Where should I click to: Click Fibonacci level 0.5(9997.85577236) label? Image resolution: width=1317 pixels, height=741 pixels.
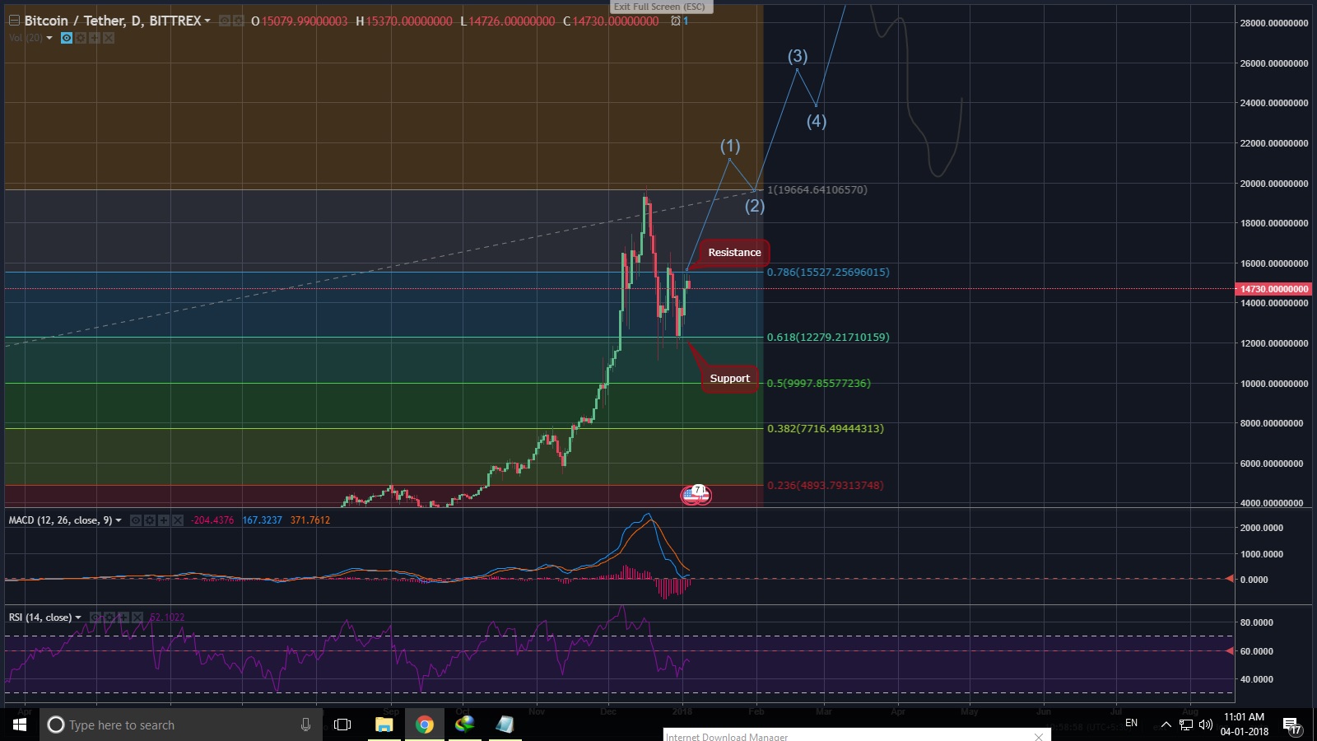(x=819, y=384)
